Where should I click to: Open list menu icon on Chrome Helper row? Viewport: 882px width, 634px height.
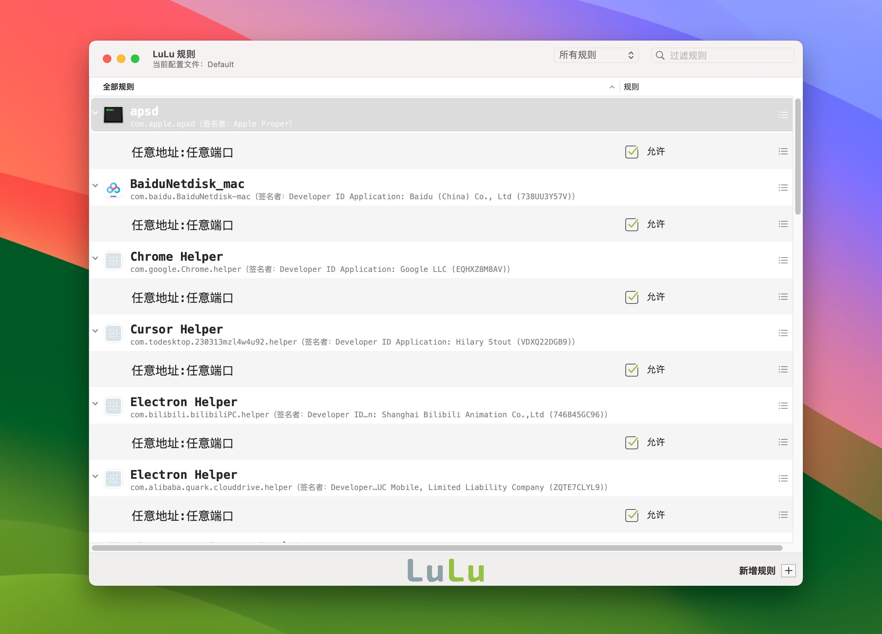tap(783, 260)
